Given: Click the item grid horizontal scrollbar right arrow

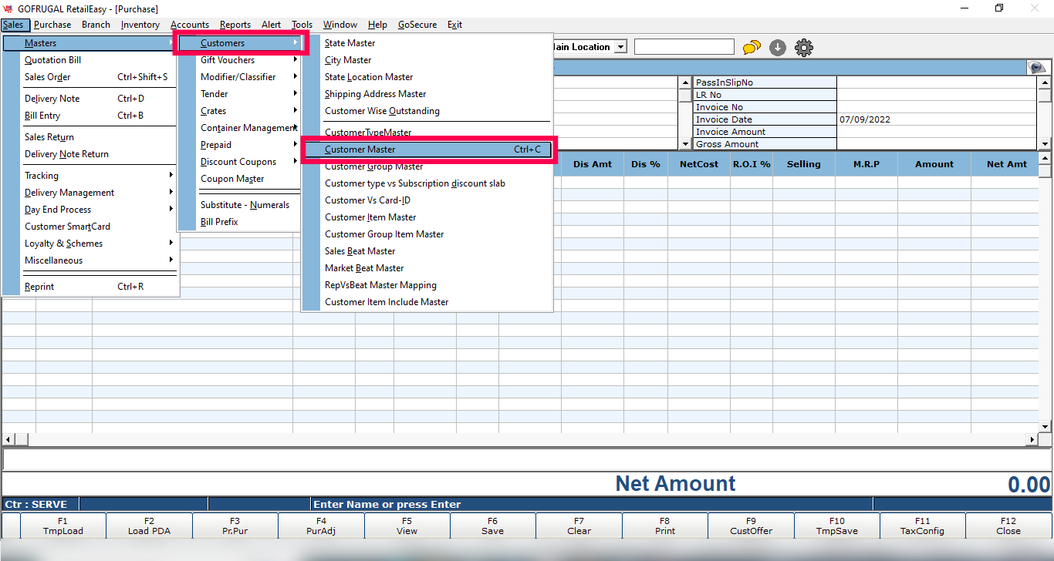Looking at the screenshot, I should point(1032,439).
